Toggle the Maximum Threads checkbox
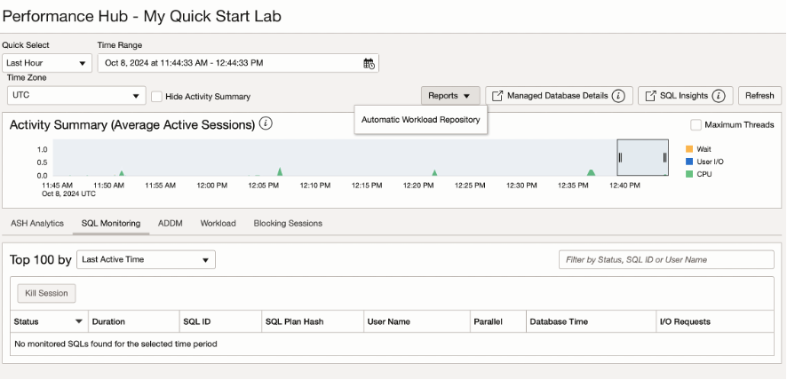The image size is (787, 380). tap(696, 125)
